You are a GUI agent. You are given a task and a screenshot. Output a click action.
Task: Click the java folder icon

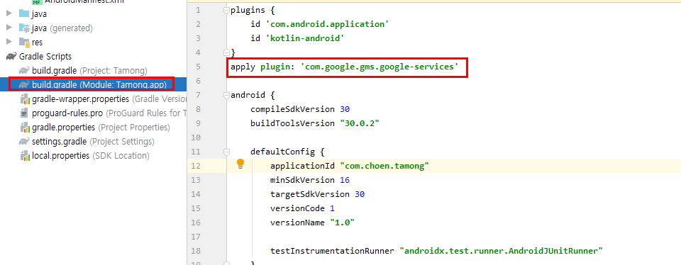coord(24,14)
